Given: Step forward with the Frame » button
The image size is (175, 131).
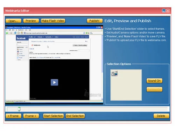Looking at the screenshot, I should click(31, 116).
